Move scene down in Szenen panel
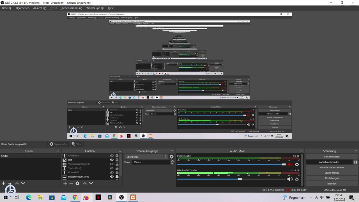 tap(23, 183)
